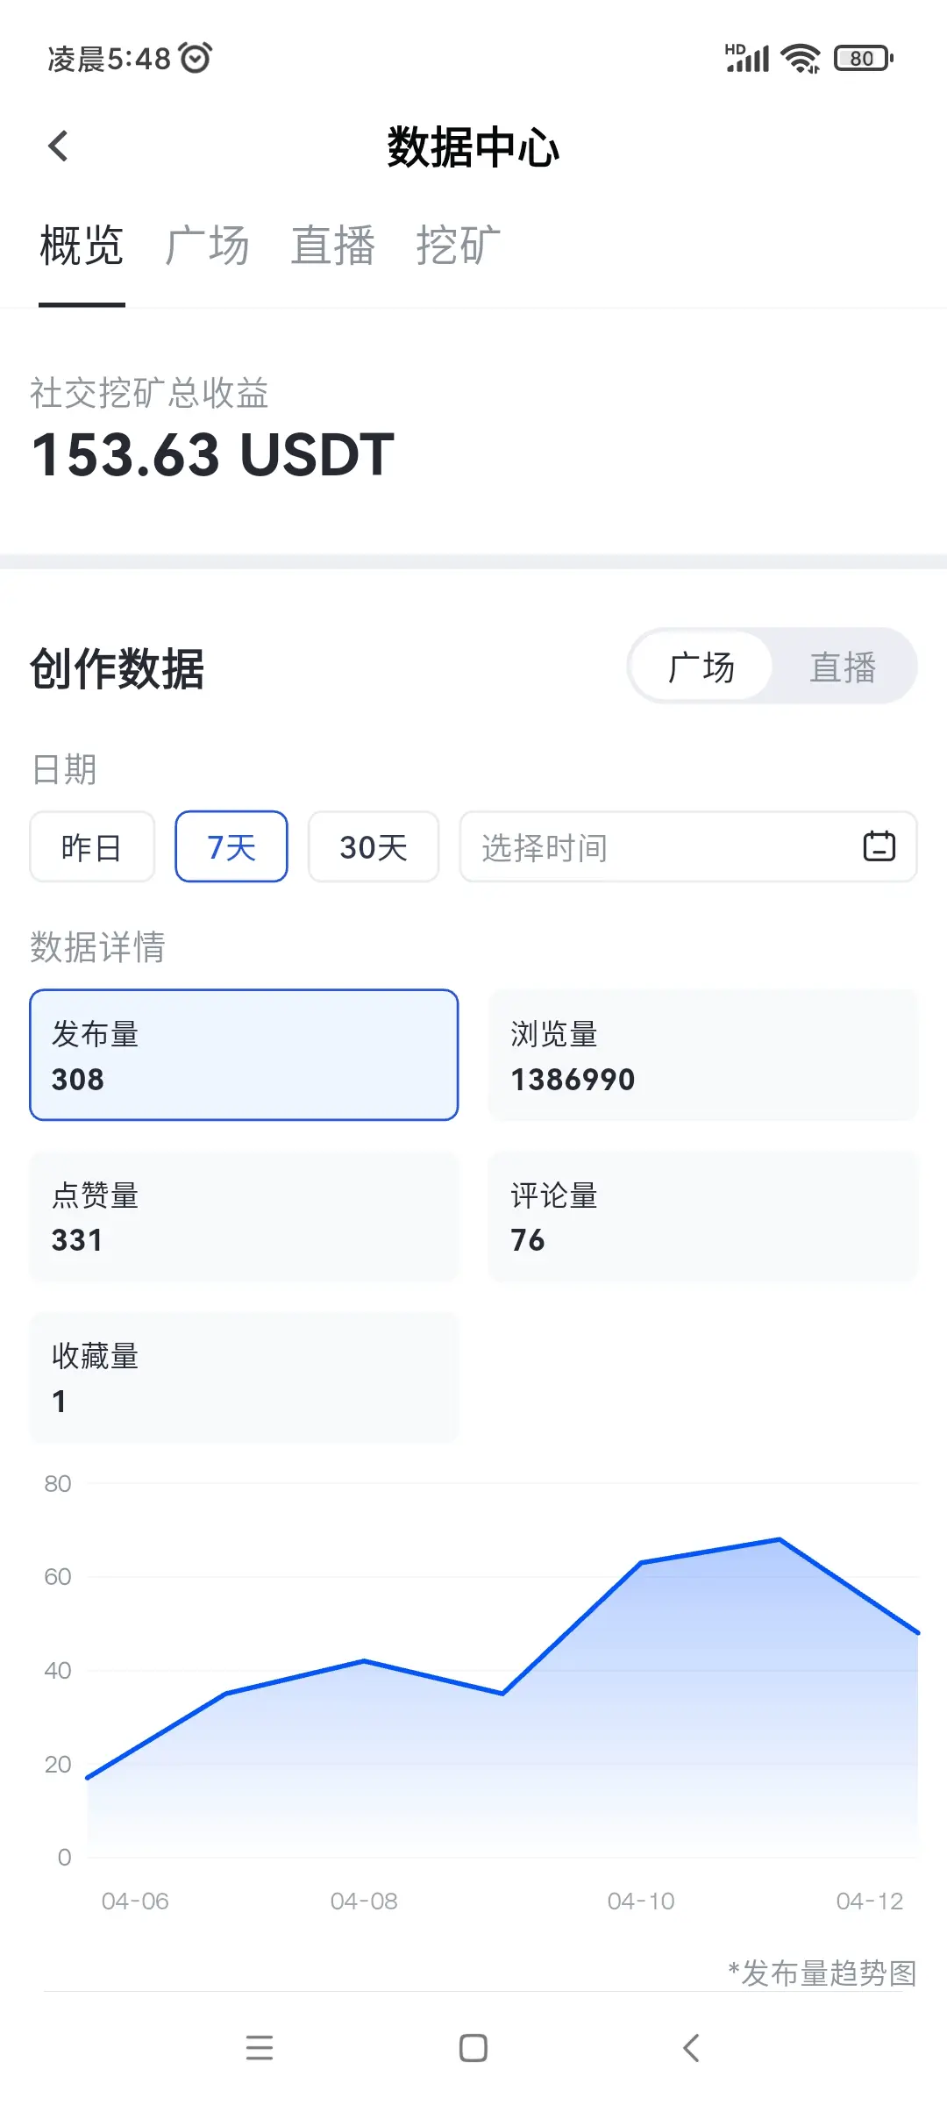The height and width of the screenshot is (2105, 947).
Task: Tap the Android recent-apps menu icon
Action: point(260,2048)
